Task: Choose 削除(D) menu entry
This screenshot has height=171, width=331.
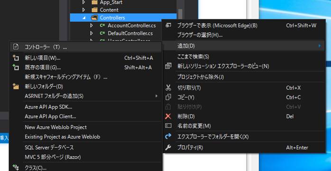Action: (244, 116)
